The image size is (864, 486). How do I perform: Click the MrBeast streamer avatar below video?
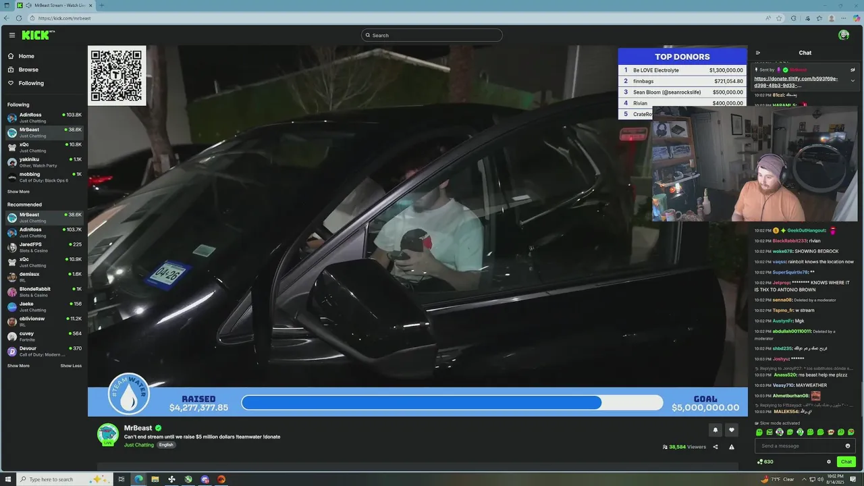(108, 435)
